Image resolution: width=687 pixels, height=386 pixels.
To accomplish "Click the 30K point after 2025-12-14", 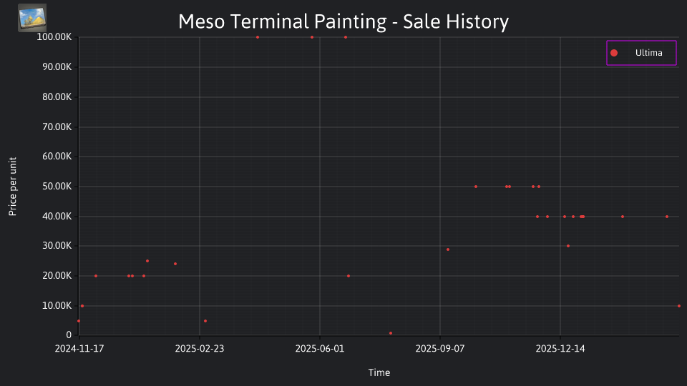I will (x=568, y=246).
